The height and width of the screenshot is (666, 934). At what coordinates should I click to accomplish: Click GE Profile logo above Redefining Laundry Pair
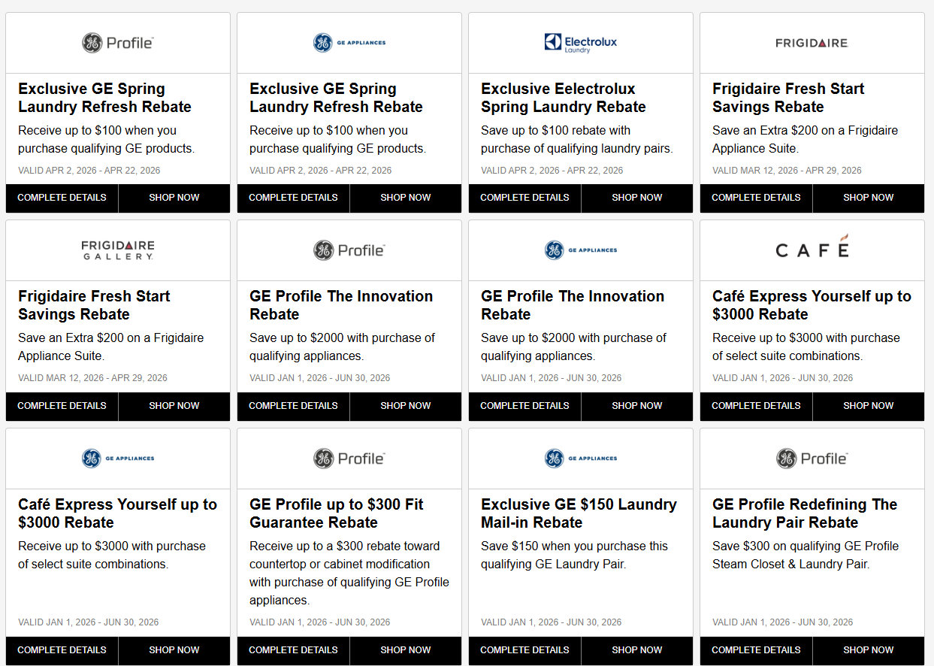(812, 458)
